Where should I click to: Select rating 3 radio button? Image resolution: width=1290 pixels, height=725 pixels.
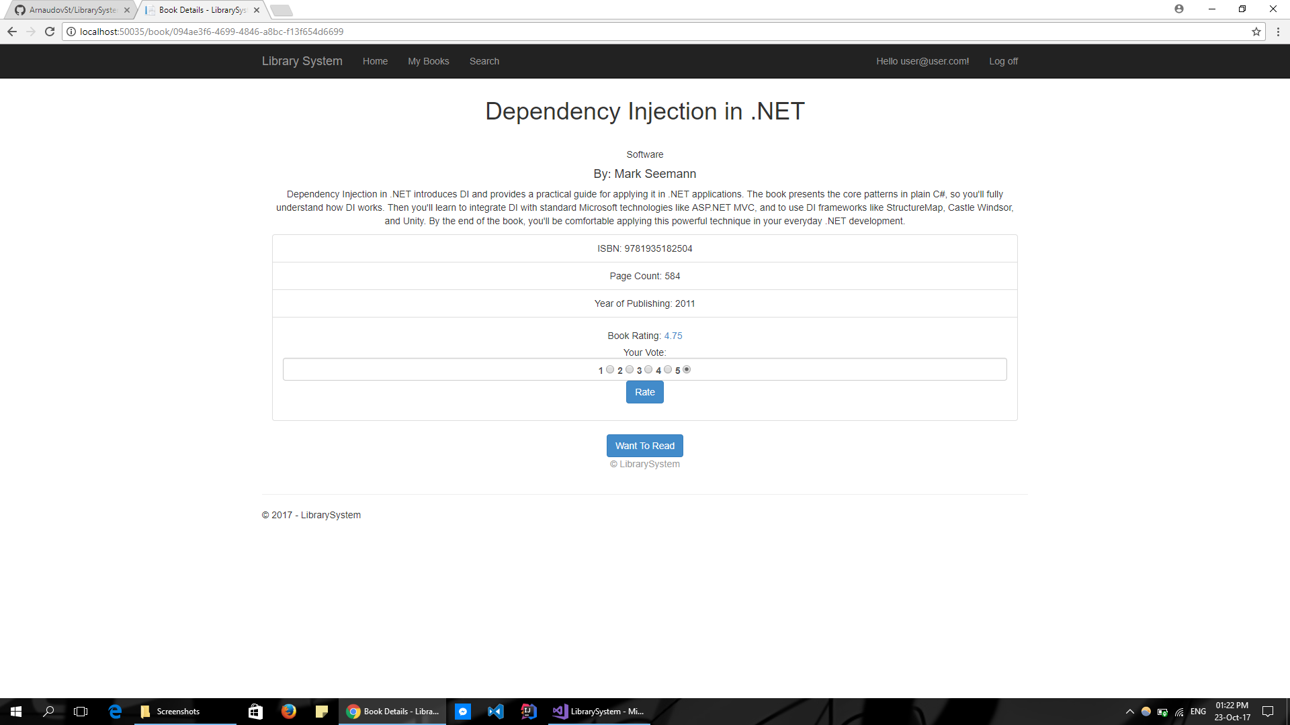point(648,369)
